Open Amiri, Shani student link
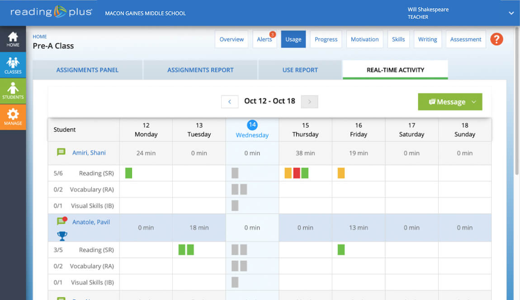Screen dimensions: 520x300 pyautogui.click(x=89, y=153)
